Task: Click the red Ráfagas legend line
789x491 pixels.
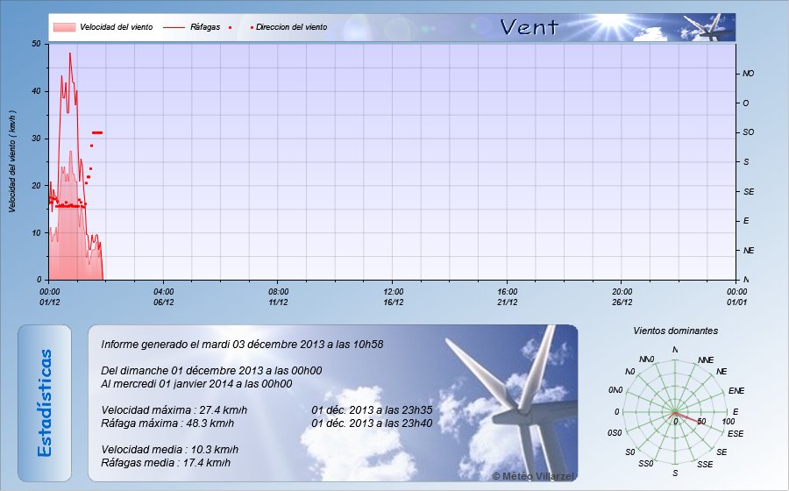Action: pyautogui.click(x=174, y=27)
